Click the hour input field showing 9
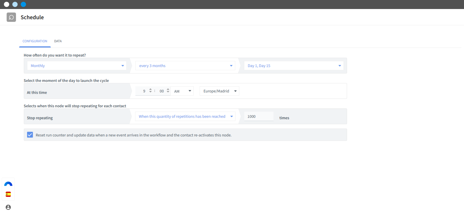 pos(143,91)
